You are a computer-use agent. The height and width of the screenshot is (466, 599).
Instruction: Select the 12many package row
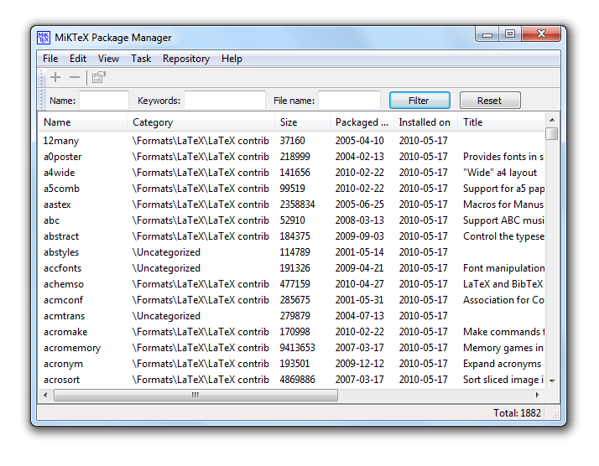pyautogui.click(x=291, y=141)
